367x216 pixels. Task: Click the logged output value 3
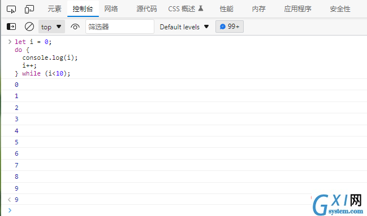click(x=16, y=119)
